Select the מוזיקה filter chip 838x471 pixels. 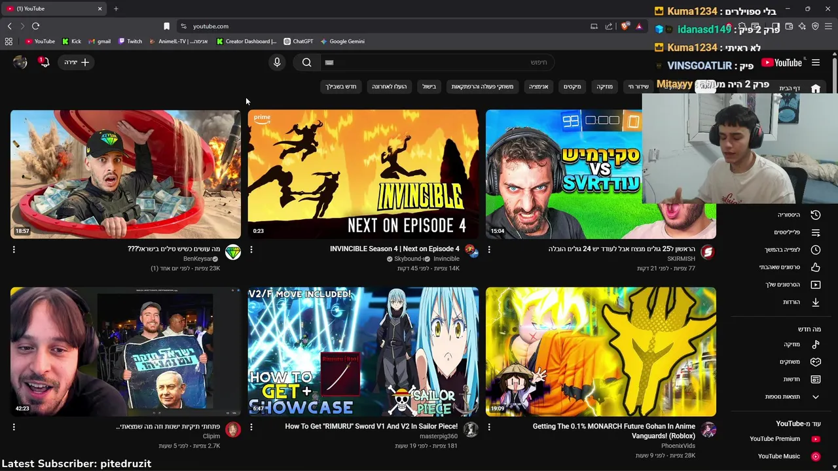605,86
